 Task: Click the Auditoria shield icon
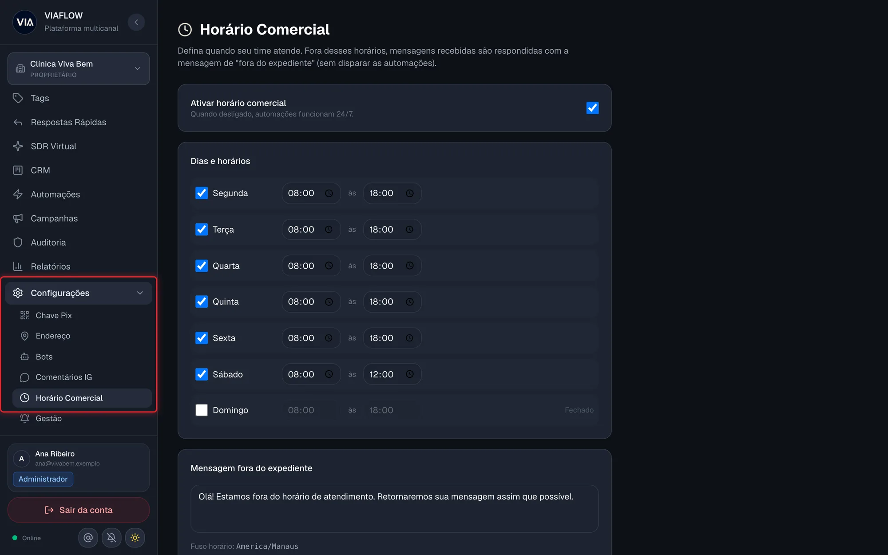click(18, 242)
